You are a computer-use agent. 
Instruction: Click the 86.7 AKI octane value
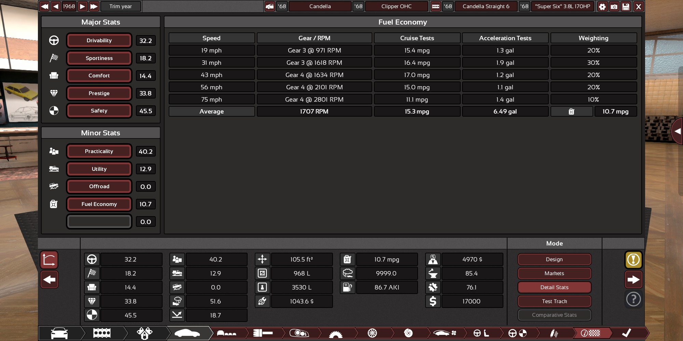[x=387, y=287]
